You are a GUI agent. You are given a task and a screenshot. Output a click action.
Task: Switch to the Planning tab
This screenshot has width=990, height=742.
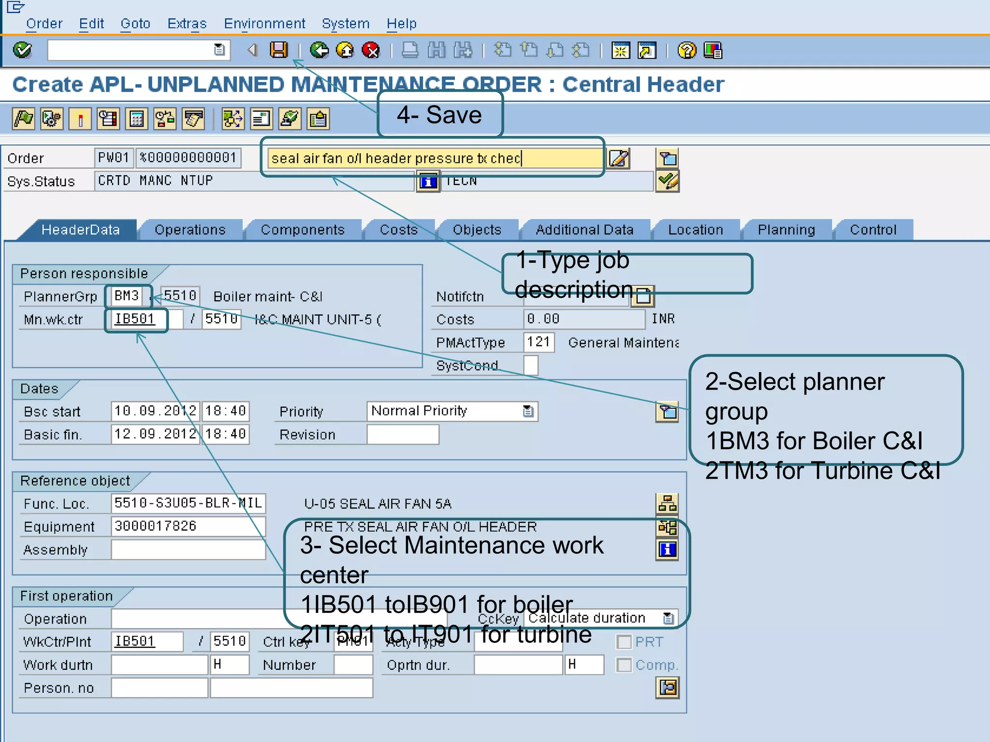786,229
